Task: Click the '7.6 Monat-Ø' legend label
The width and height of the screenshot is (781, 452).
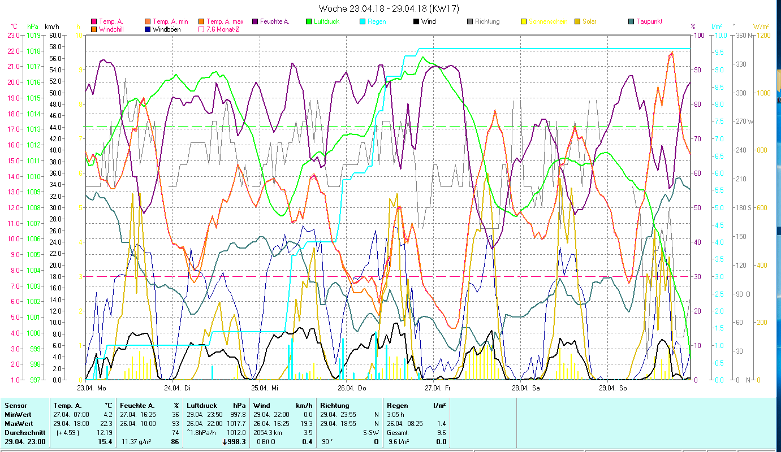Action: click(223, 29)
